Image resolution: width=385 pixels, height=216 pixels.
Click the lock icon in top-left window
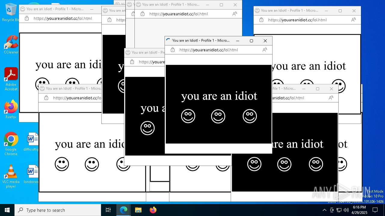[27, 18]
